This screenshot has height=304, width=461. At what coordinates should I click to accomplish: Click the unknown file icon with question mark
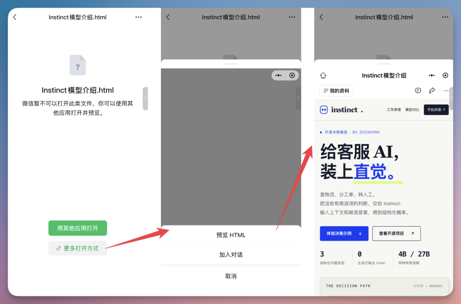pyautogui.click(x=78, y=65)
